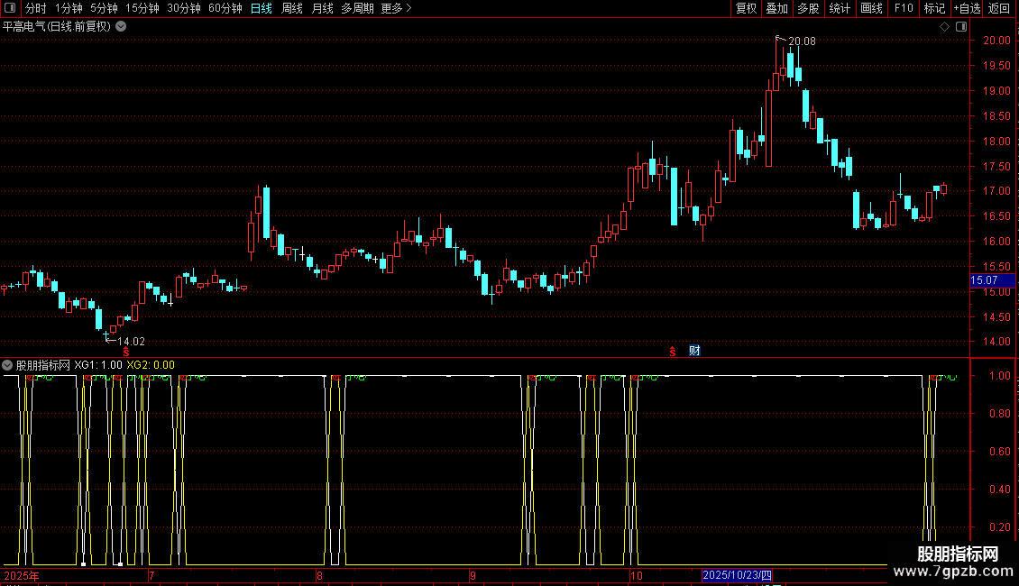Click the 20.08 high price label
The height and width of the screenshot is (586, 1019).
[x=802, y=41]
